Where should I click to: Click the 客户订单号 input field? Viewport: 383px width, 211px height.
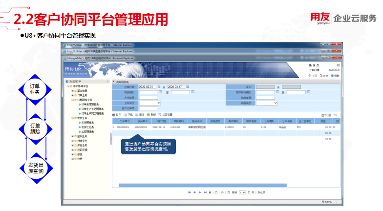coord(149,108)
